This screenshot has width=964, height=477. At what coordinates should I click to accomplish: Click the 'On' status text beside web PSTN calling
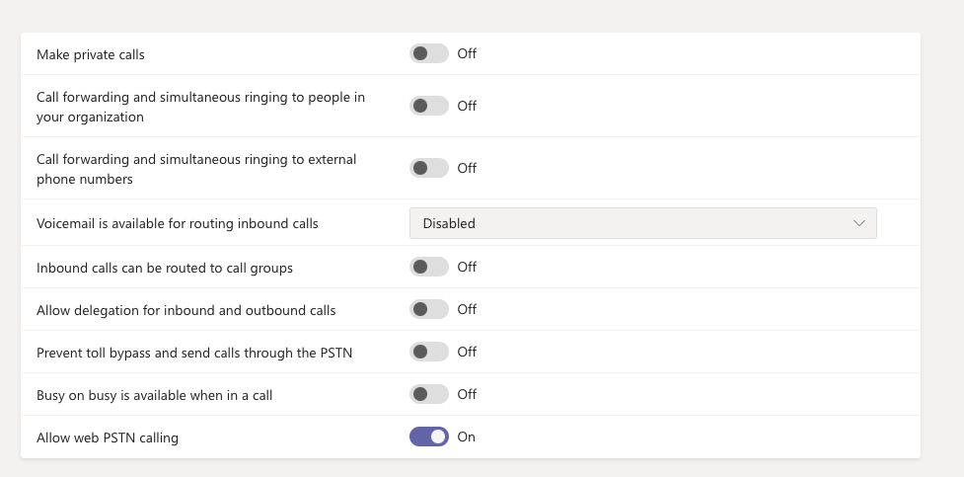(x=466, y=437)
